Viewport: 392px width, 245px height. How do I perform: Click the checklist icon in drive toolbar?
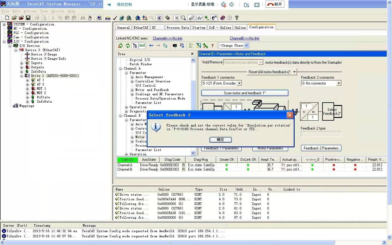pos(191,46)
